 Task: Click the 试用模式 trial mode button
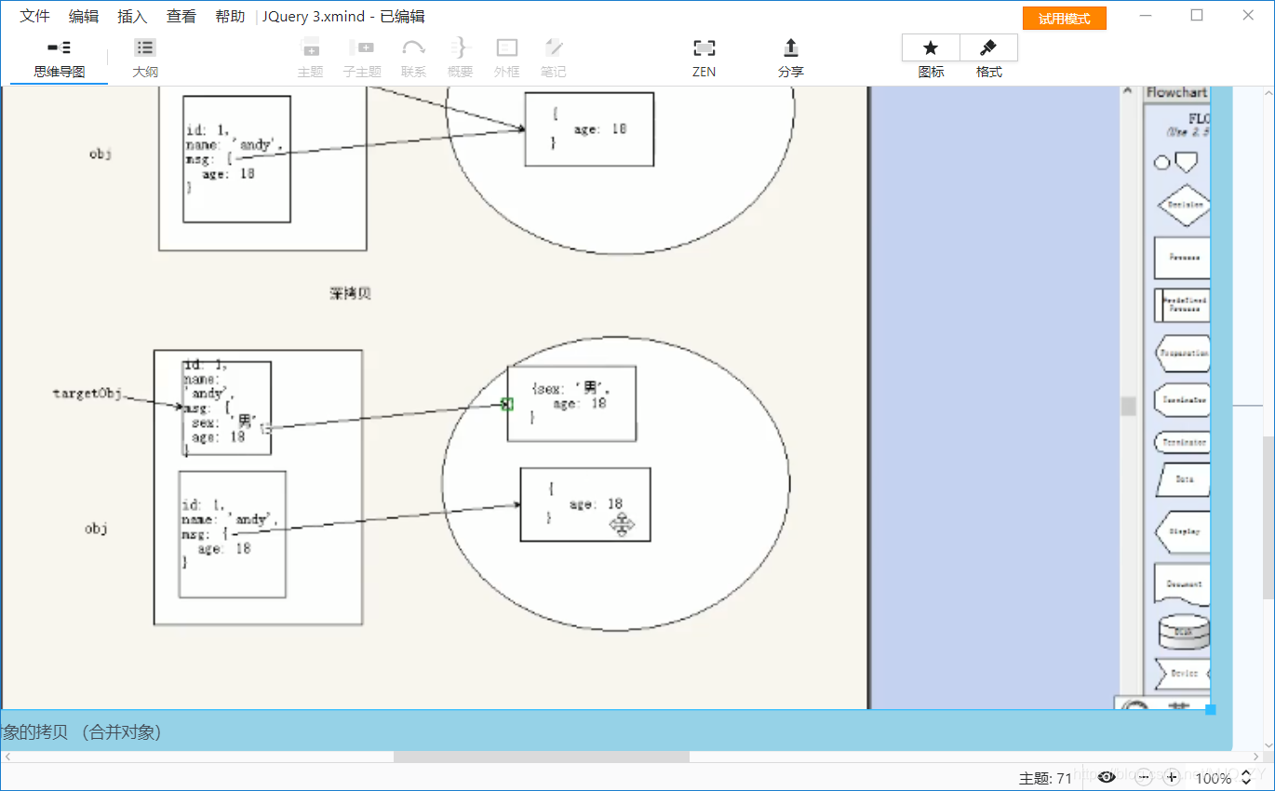tap(1064, 19)
